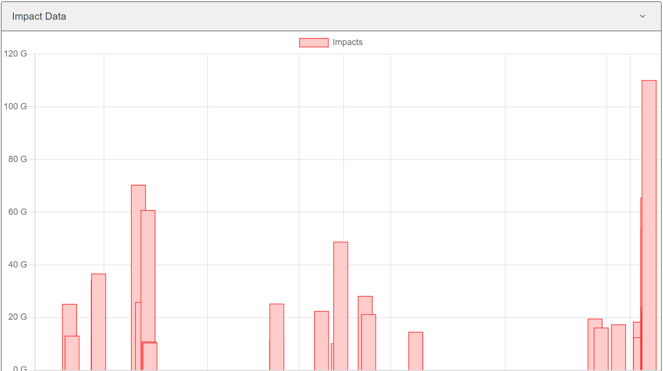Click the 80 G axis label
The image size is (663, 371).
pyautogui.click(x=18, y=159)
